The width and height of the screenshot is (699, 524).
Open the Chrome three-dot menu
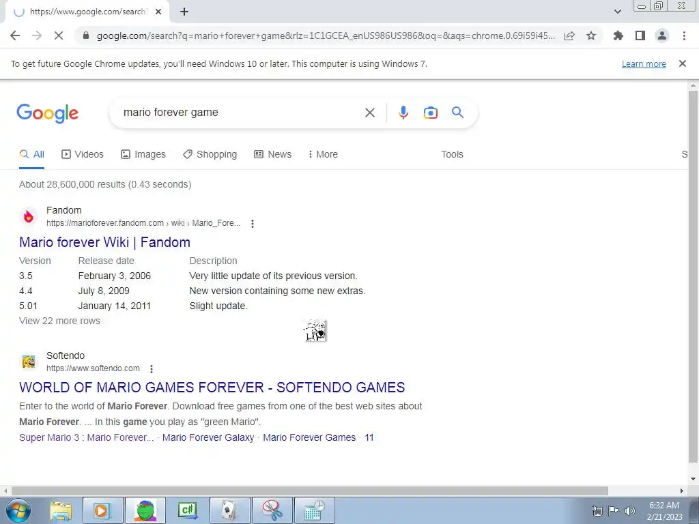click(684, 35)
